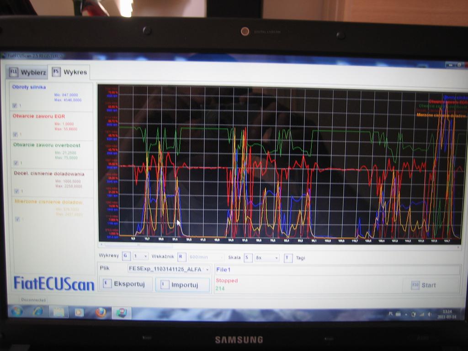
Task: Click the taskbar clock showing 13:14
Action: tap(447, 314)
